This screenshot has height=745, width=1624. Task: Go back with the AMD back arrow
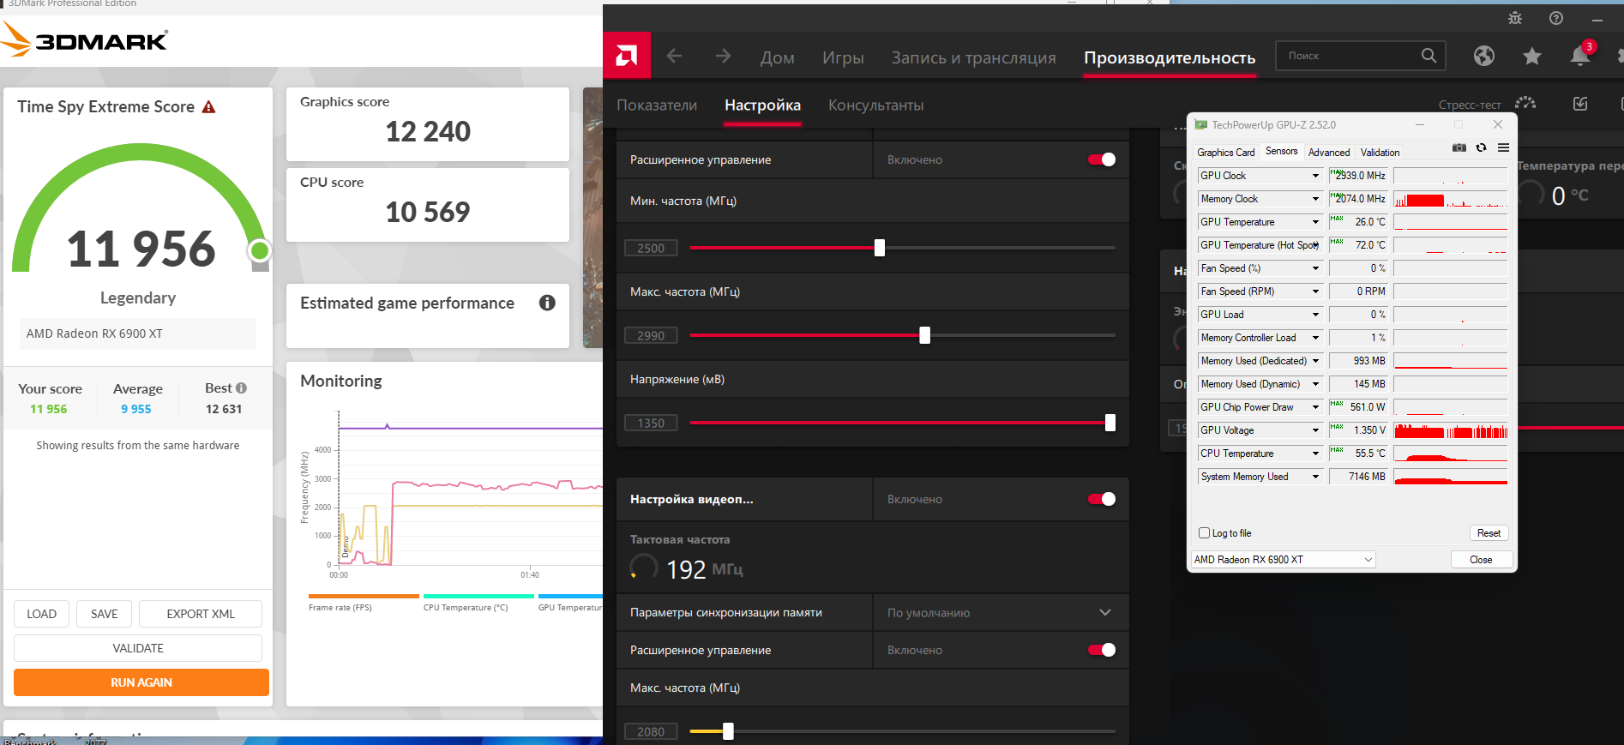point(674,57)
